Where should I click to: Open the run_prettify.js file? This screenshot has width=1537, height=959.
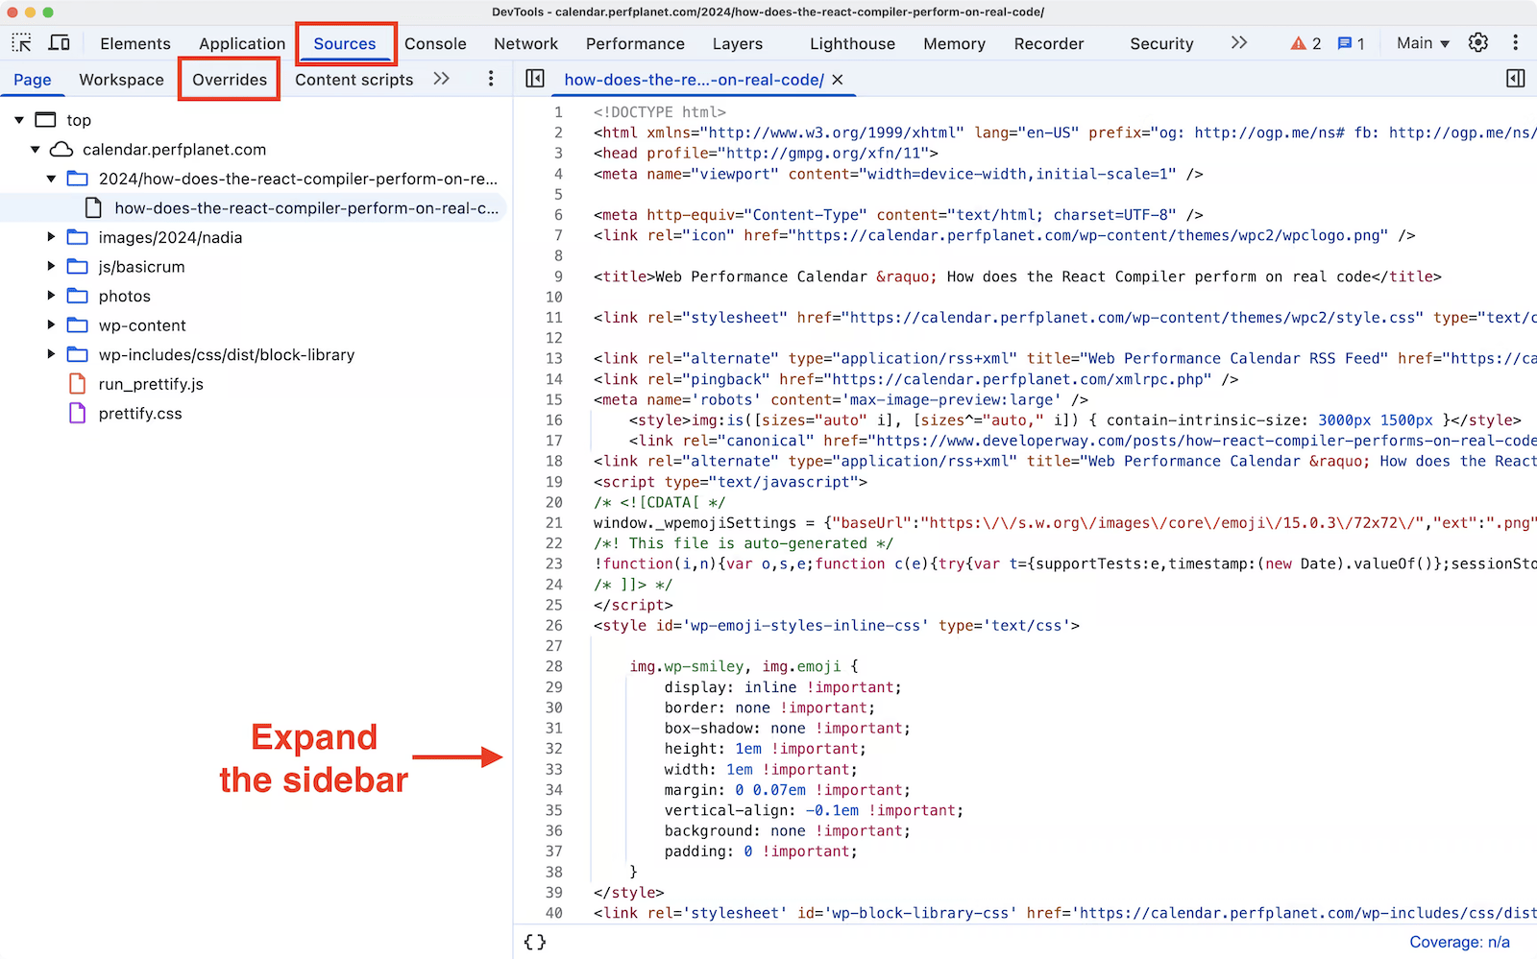tap(151, 384)
